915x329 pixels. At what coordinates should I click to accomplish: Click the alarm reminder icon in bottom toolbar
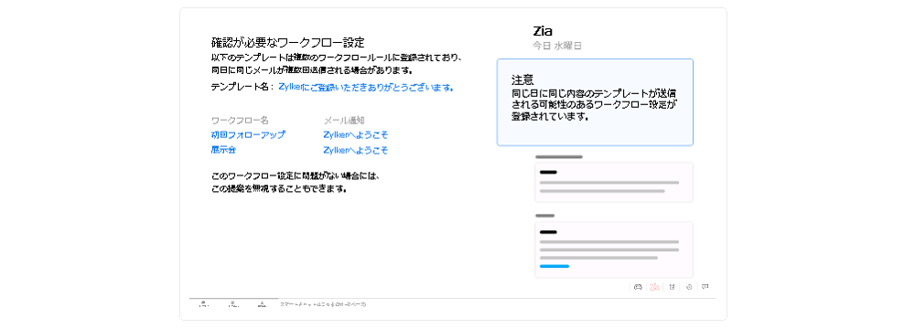point(673,286)
